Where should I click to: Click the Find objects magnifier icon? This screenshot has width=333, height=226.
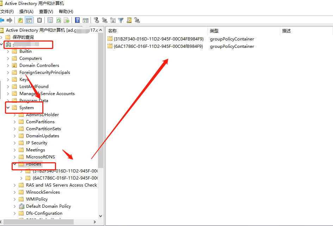coord(129,20)
